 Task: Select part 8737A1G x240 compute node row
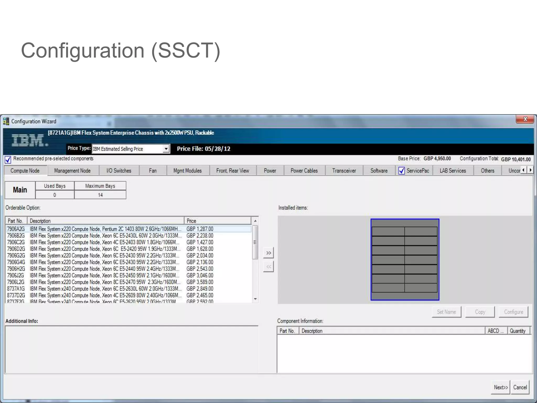point(128,289)
